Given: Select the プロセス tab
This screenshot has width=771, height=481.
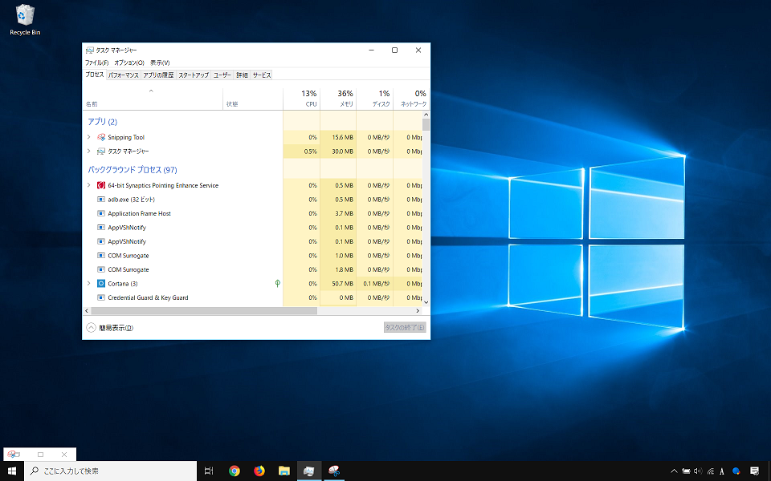Looking at the screenshot, I should coord(95,75).
